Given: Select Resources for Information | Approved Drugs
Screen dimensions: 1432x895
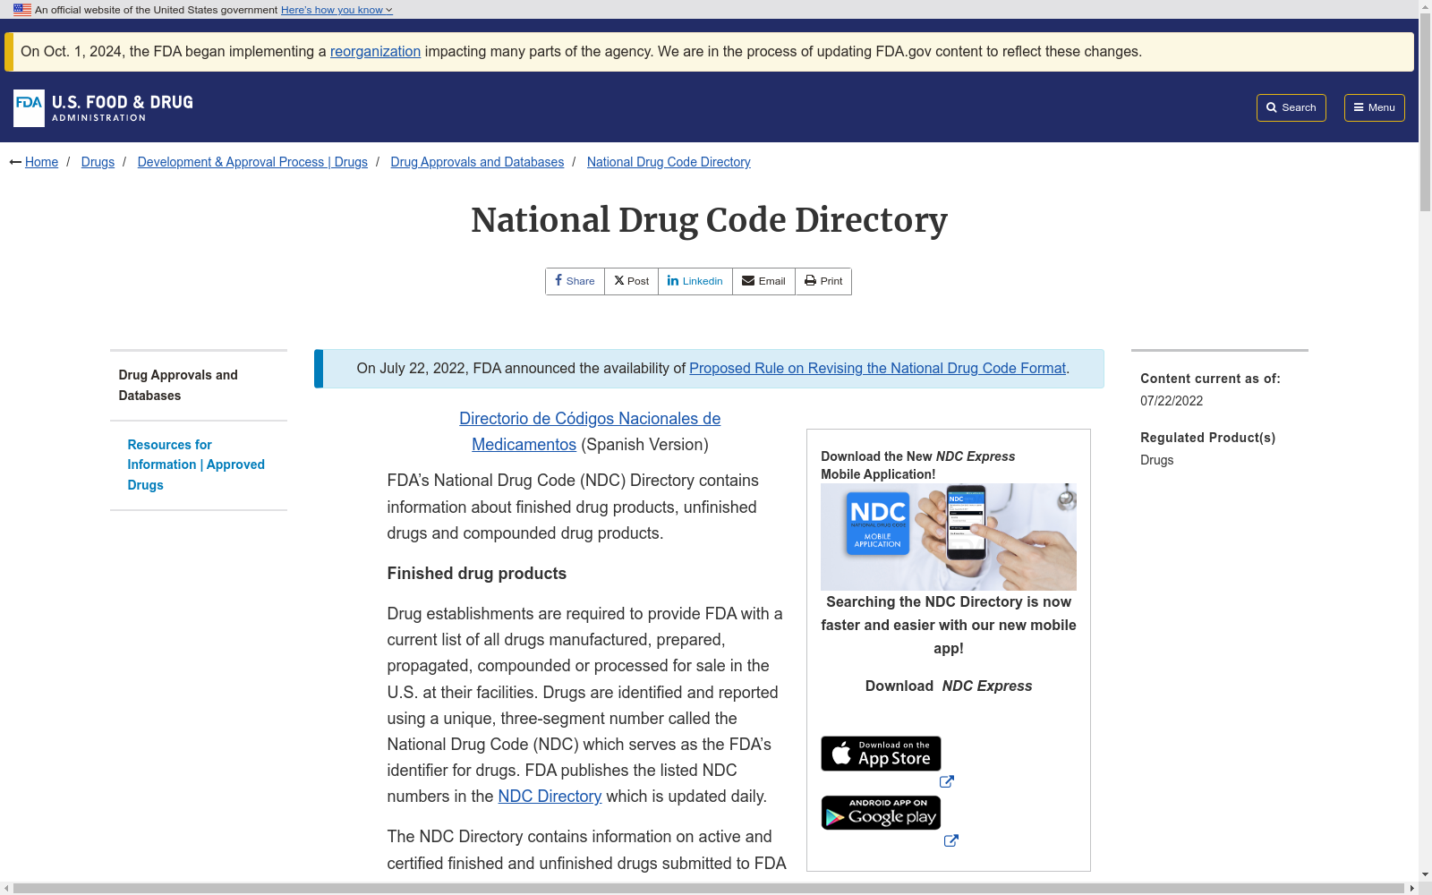Looking at the screenshot, I should tap(196, 465).
